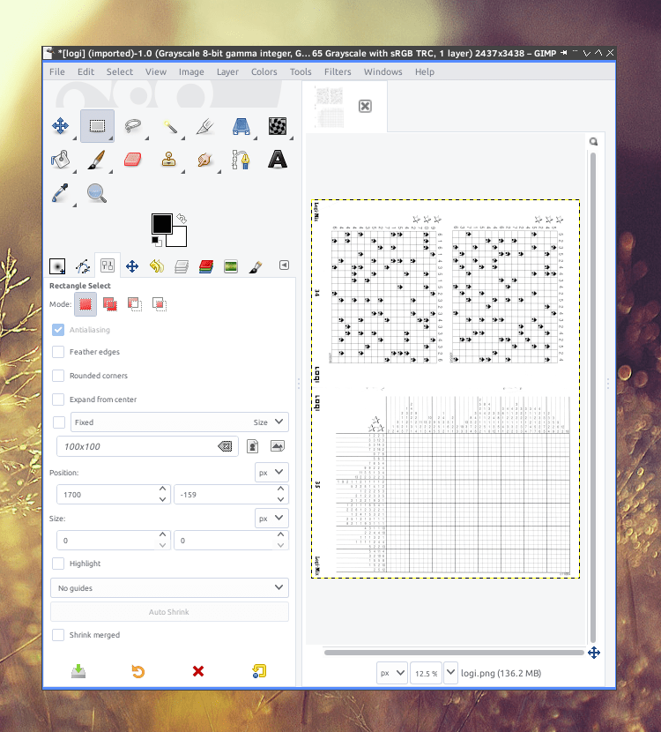Increase Position X value 1700
661x732 pixels.
tap(162, 489)
